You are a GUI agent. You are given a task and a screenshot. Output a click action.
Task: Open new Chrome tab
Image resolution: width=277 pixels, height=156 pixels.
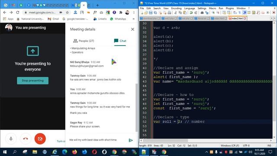point(97,5)
